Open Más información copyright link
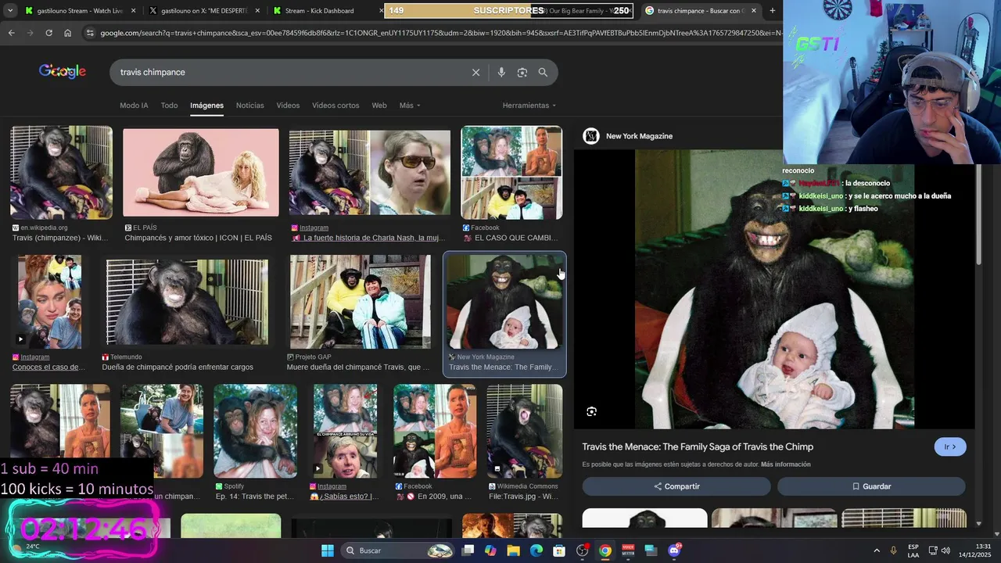This screenshot has height=563, width=1001. 785,464
